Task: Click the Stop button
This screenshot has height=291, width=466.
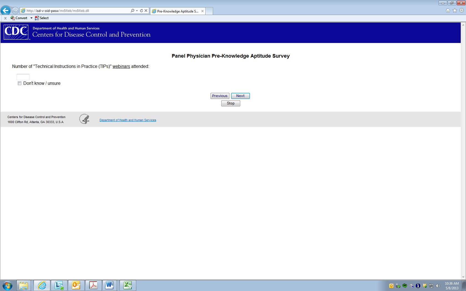Action: (231, 103)
